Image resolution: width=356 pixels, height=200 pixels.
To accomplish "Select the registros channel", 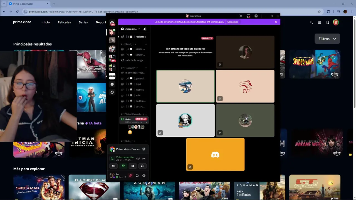I will click(x=133, y=37).
